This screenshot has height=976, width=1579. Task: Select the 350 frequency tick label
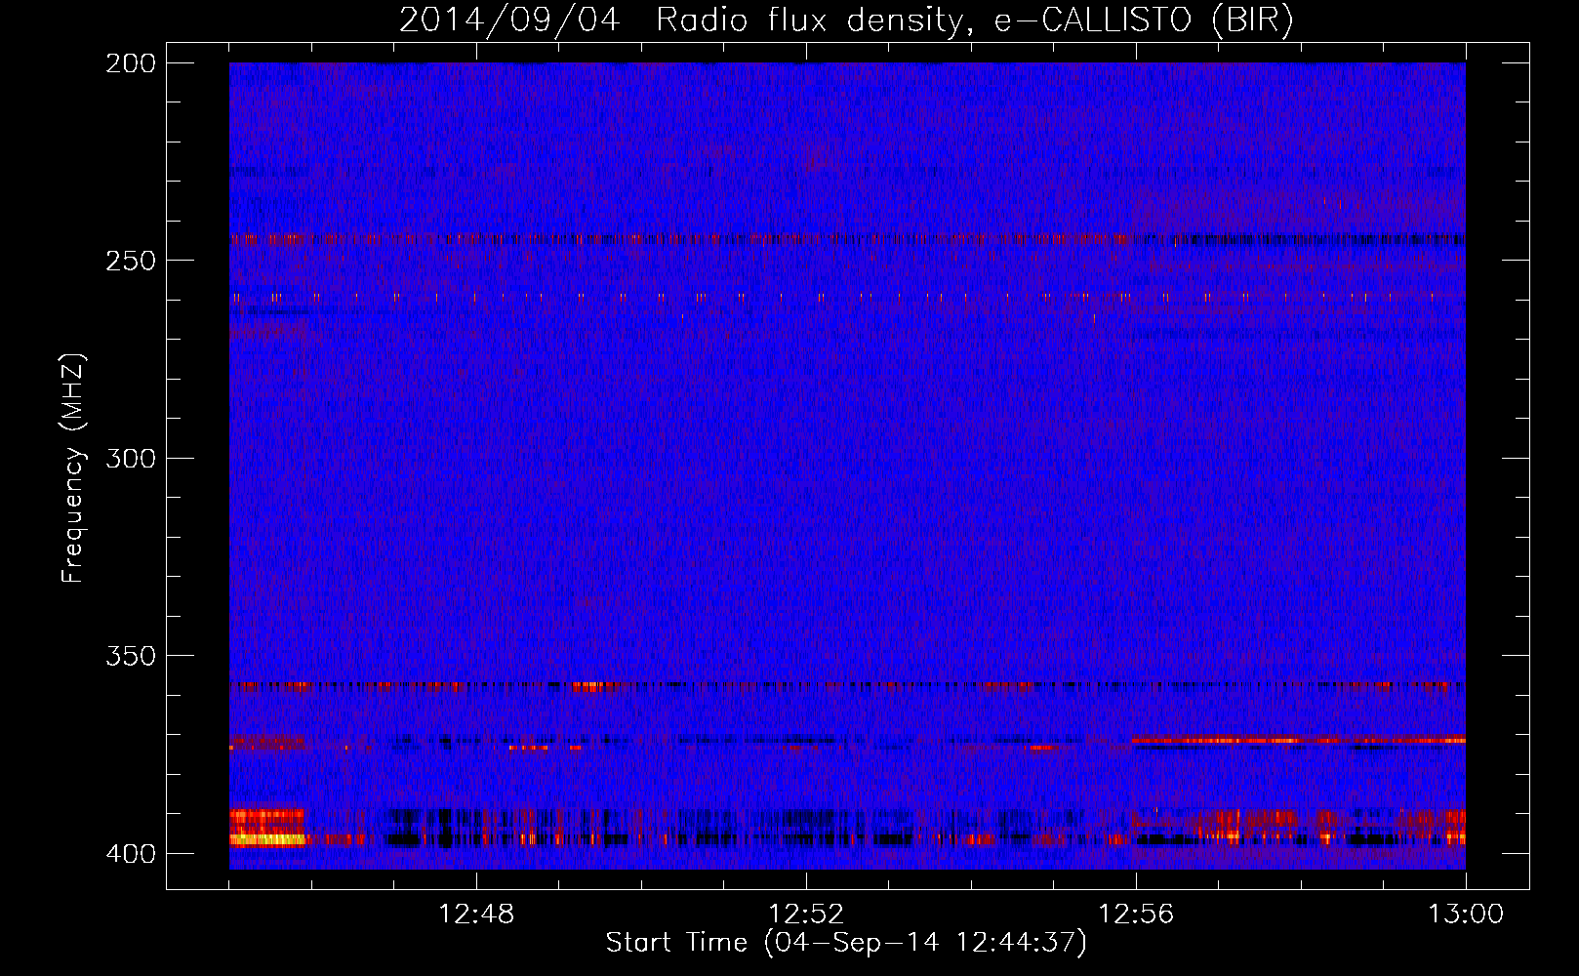point(130,656)
